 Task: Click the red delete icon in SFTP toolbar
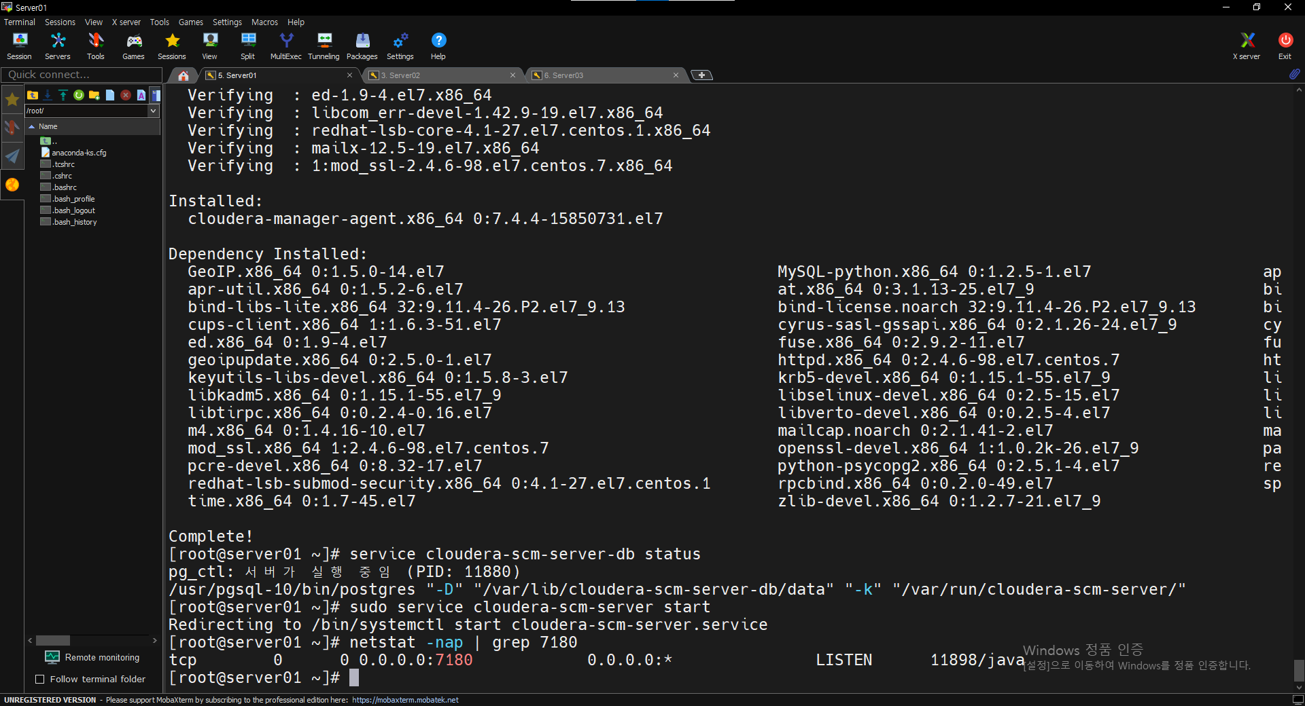[x=126, y=95]
